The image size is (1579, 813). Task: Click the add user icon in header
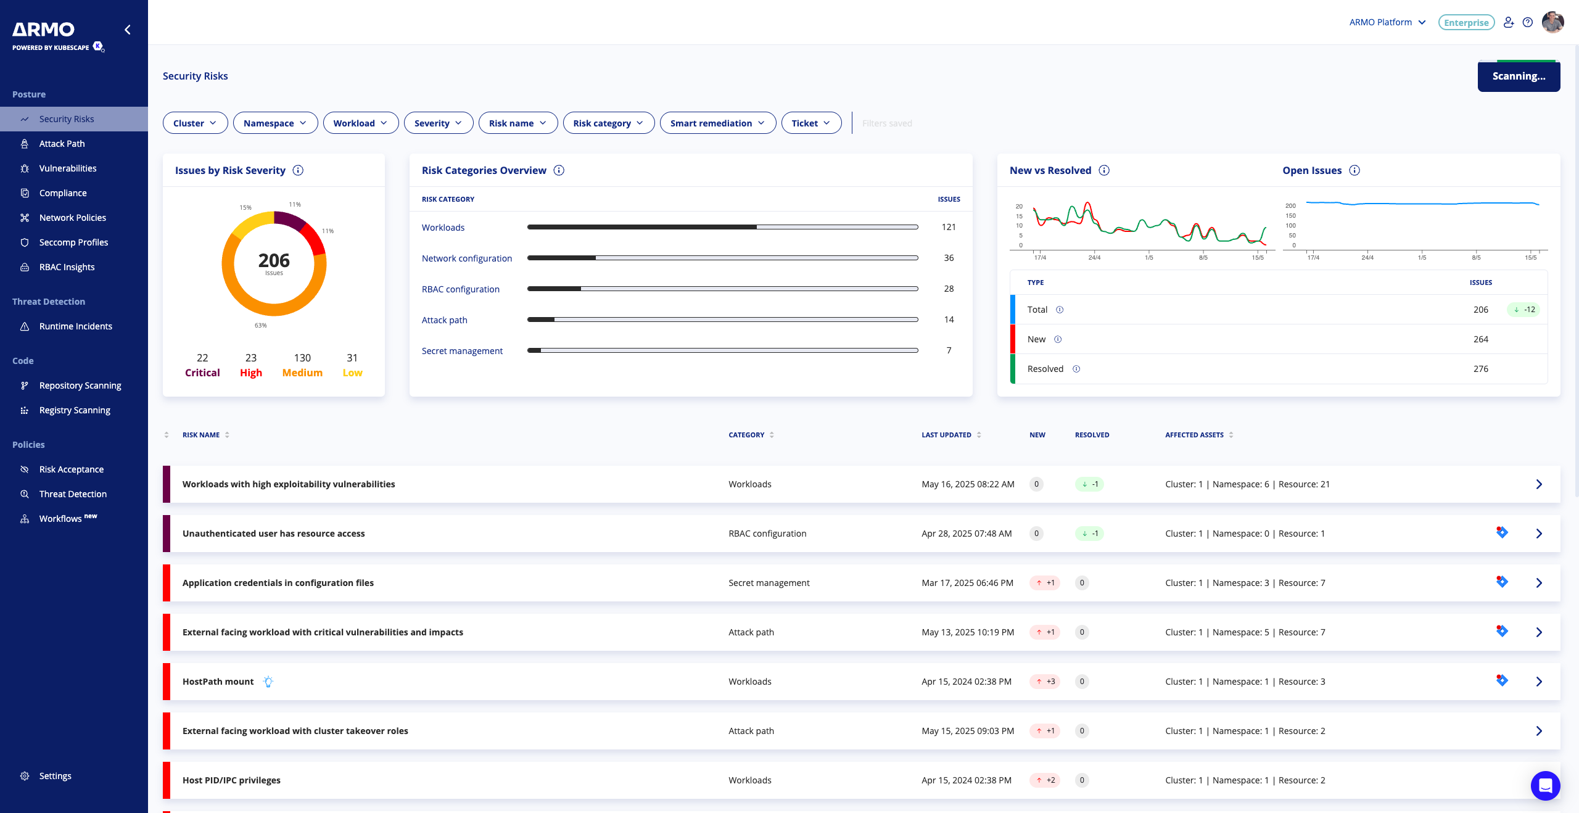pyautogui.click(x=1509, y=22)
